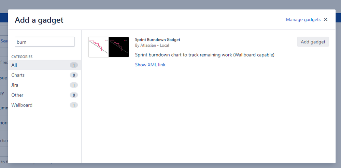Select the Charts category

pyautogui.click(x=45, y=75)
